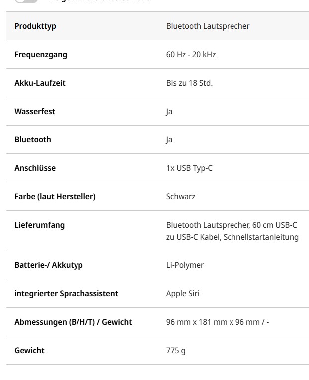The width and height of the screenshot is (309, 380).
Task: Click the Ja value beside Wasserfest
Action: click(169, 112)
